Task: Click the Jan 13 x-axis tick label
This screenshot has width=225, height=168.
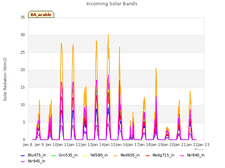Action: click(x=86, y=145)
